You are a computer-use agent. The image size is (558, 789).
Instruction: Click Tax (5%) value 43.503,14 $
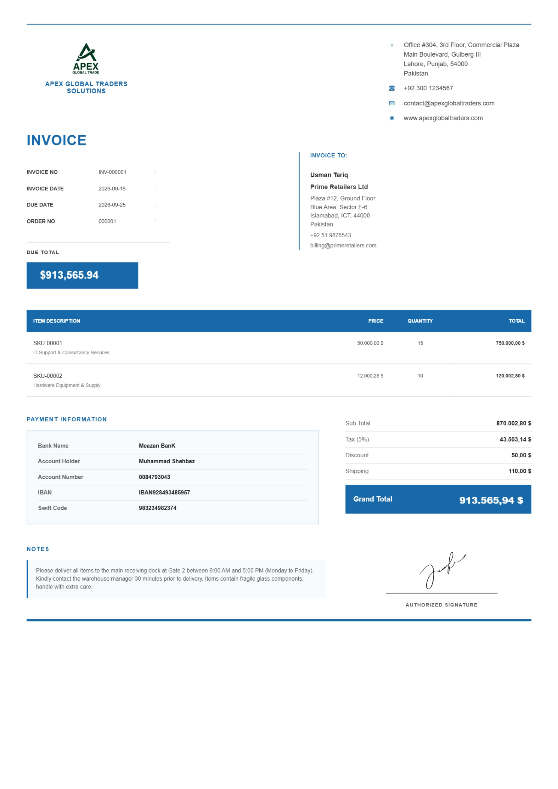click(x=515, y=439)
